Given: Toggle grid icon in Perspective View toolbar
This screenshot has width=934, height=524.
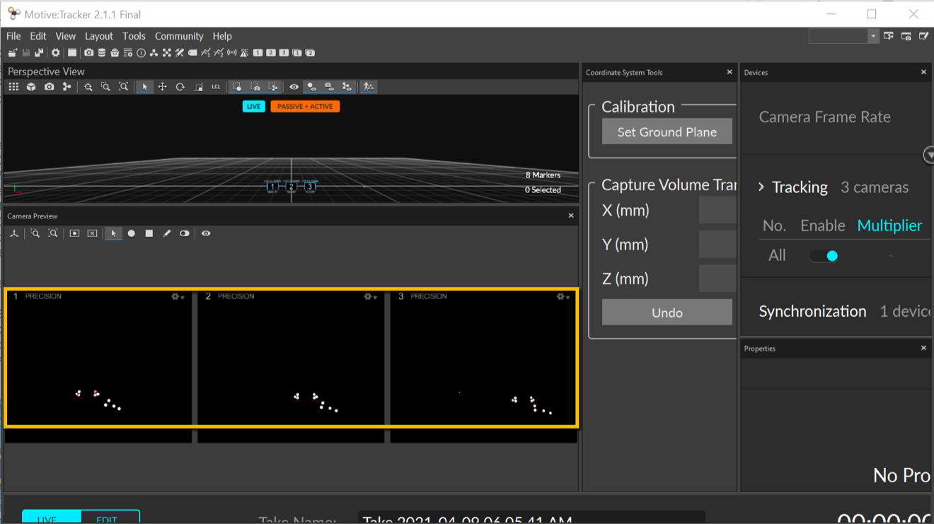Looking at the screenshot, I should click(13, 86).
